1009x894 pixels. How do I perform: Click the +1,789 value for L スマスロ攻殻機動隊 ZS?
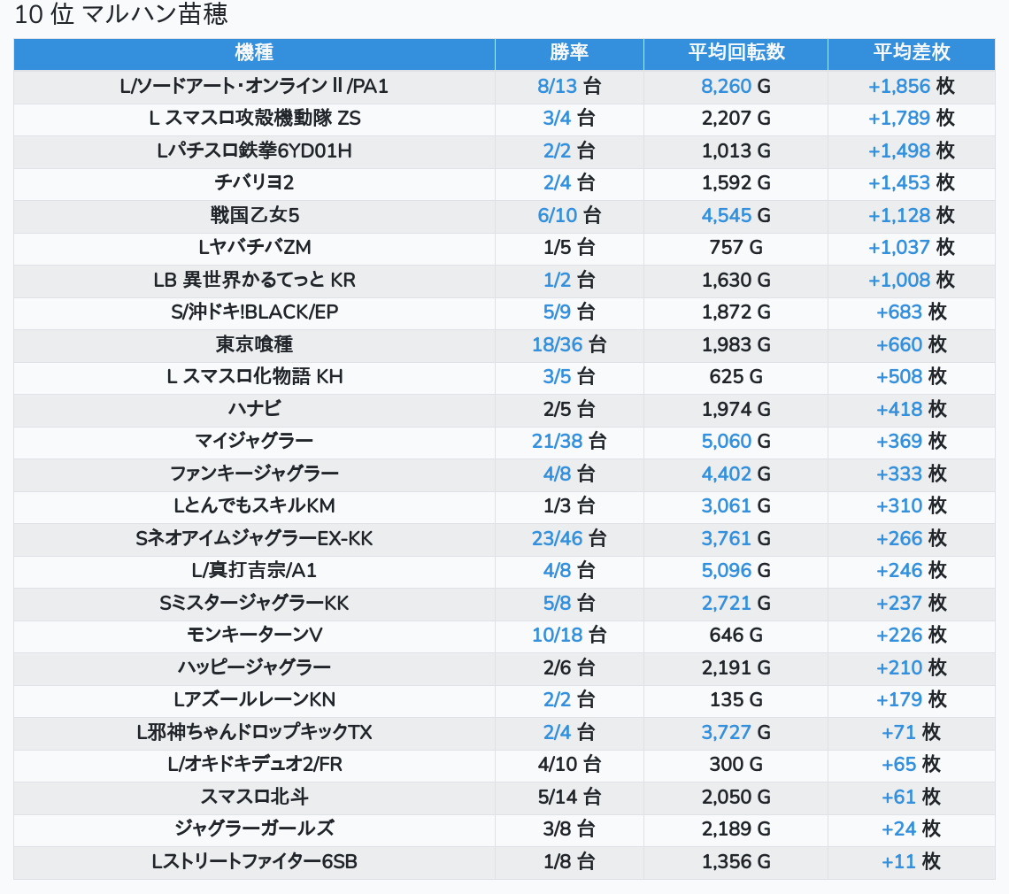[899, 119]
